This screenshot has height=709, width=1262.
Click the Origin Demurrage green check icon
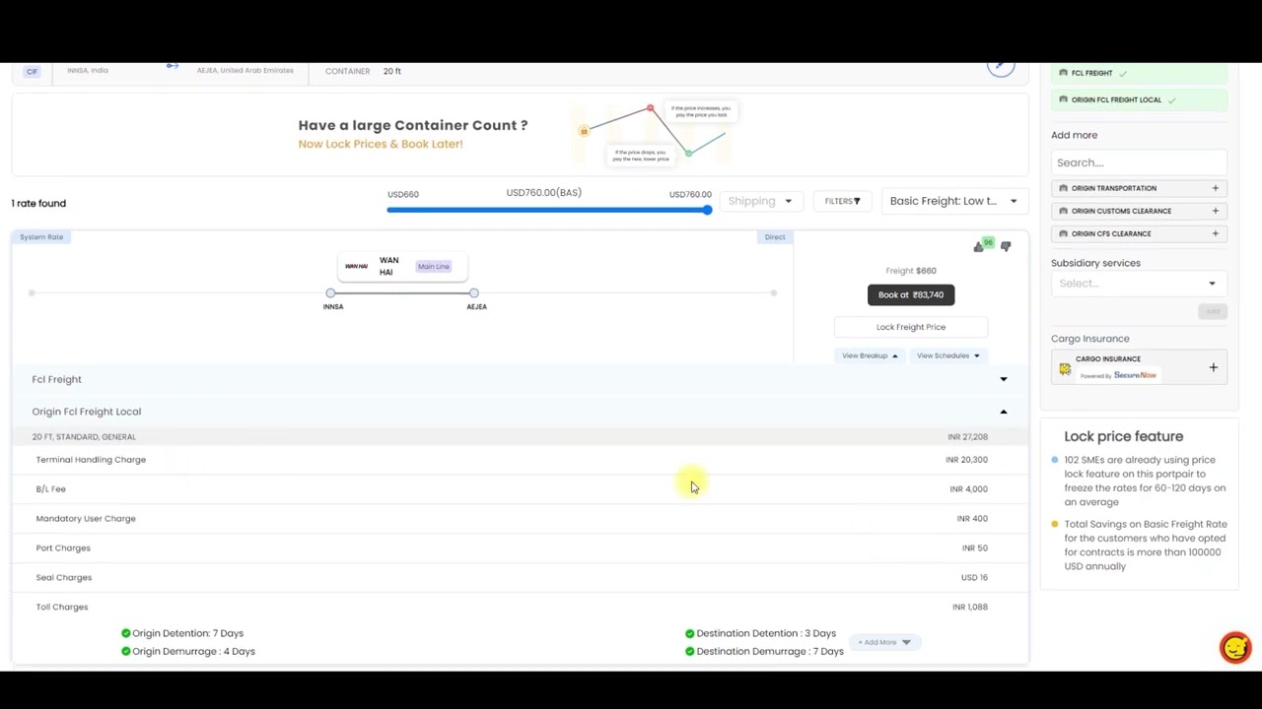pos(126,651)
